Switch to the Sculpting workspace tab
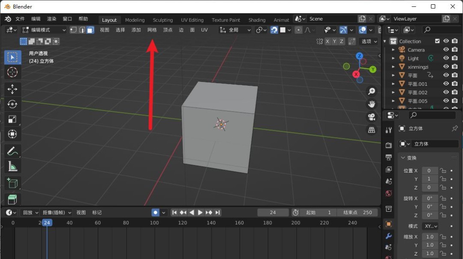 click(163, 20)
